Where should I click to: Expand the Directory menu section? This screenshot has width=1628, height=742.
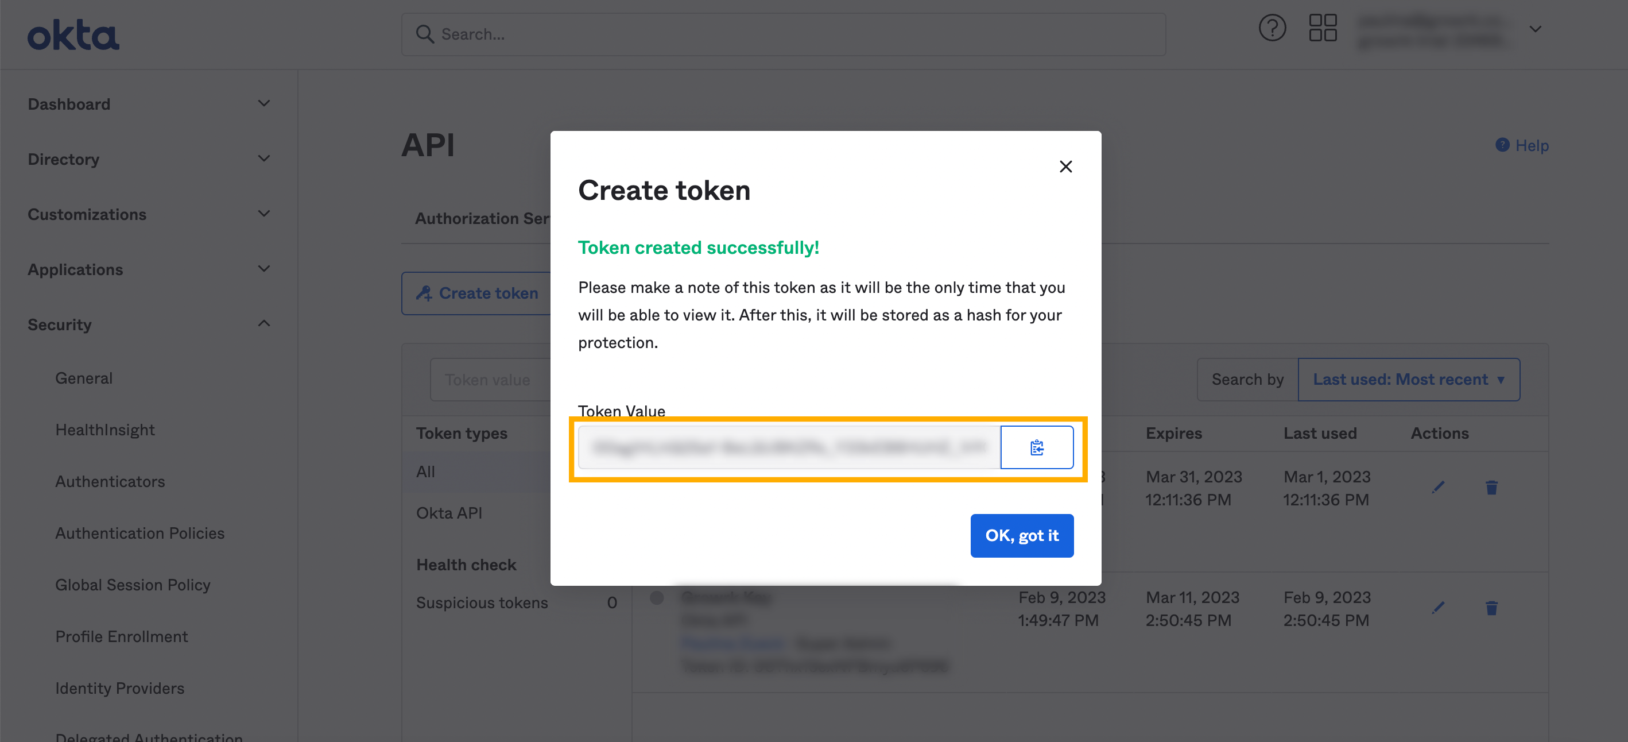(x=264, y=159)
